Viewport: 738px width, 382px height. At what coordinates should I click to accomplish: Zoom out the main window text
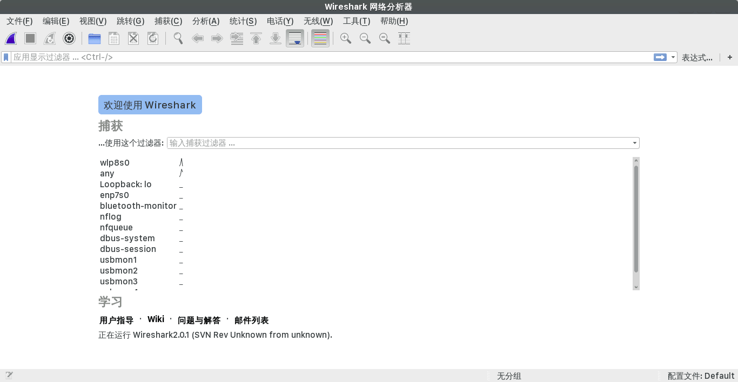click(365, 38)
